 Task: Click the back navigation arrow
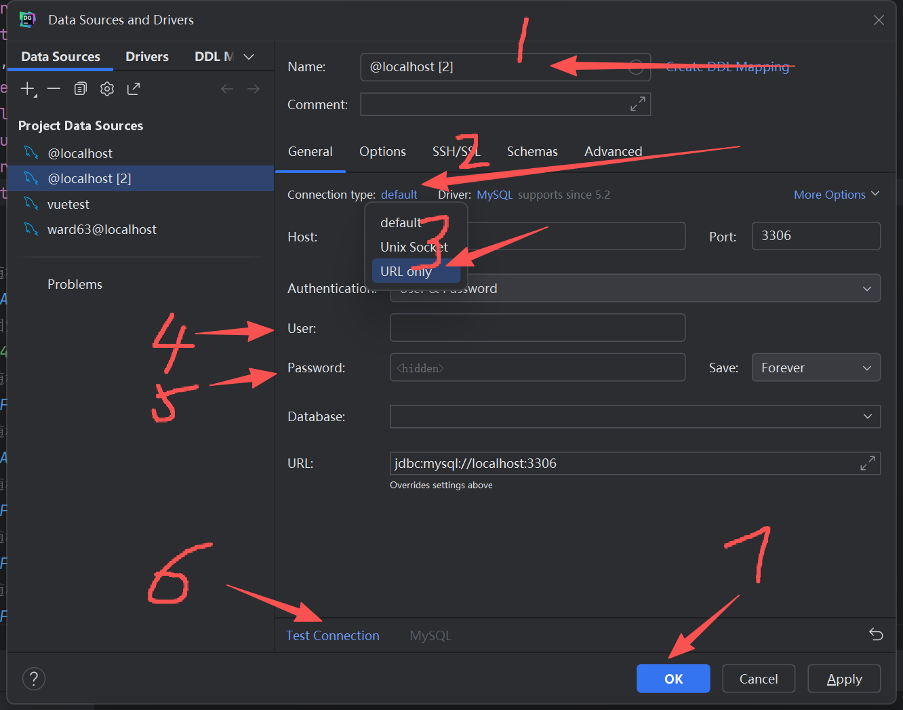coord(227,88)
